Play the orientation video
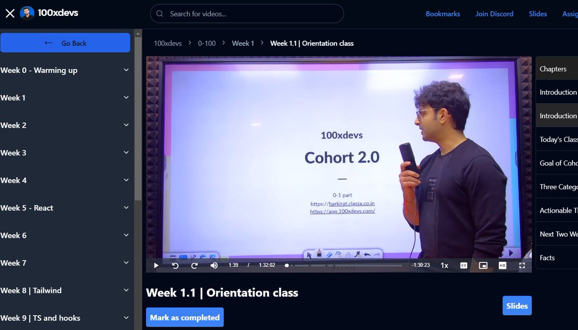Screen dimensions: 578x330 pos(156,265)
